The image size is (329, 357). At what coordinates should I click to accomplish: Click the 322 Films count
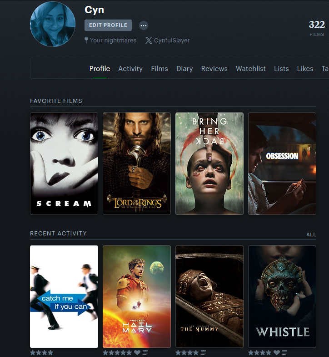pos(317,28)
